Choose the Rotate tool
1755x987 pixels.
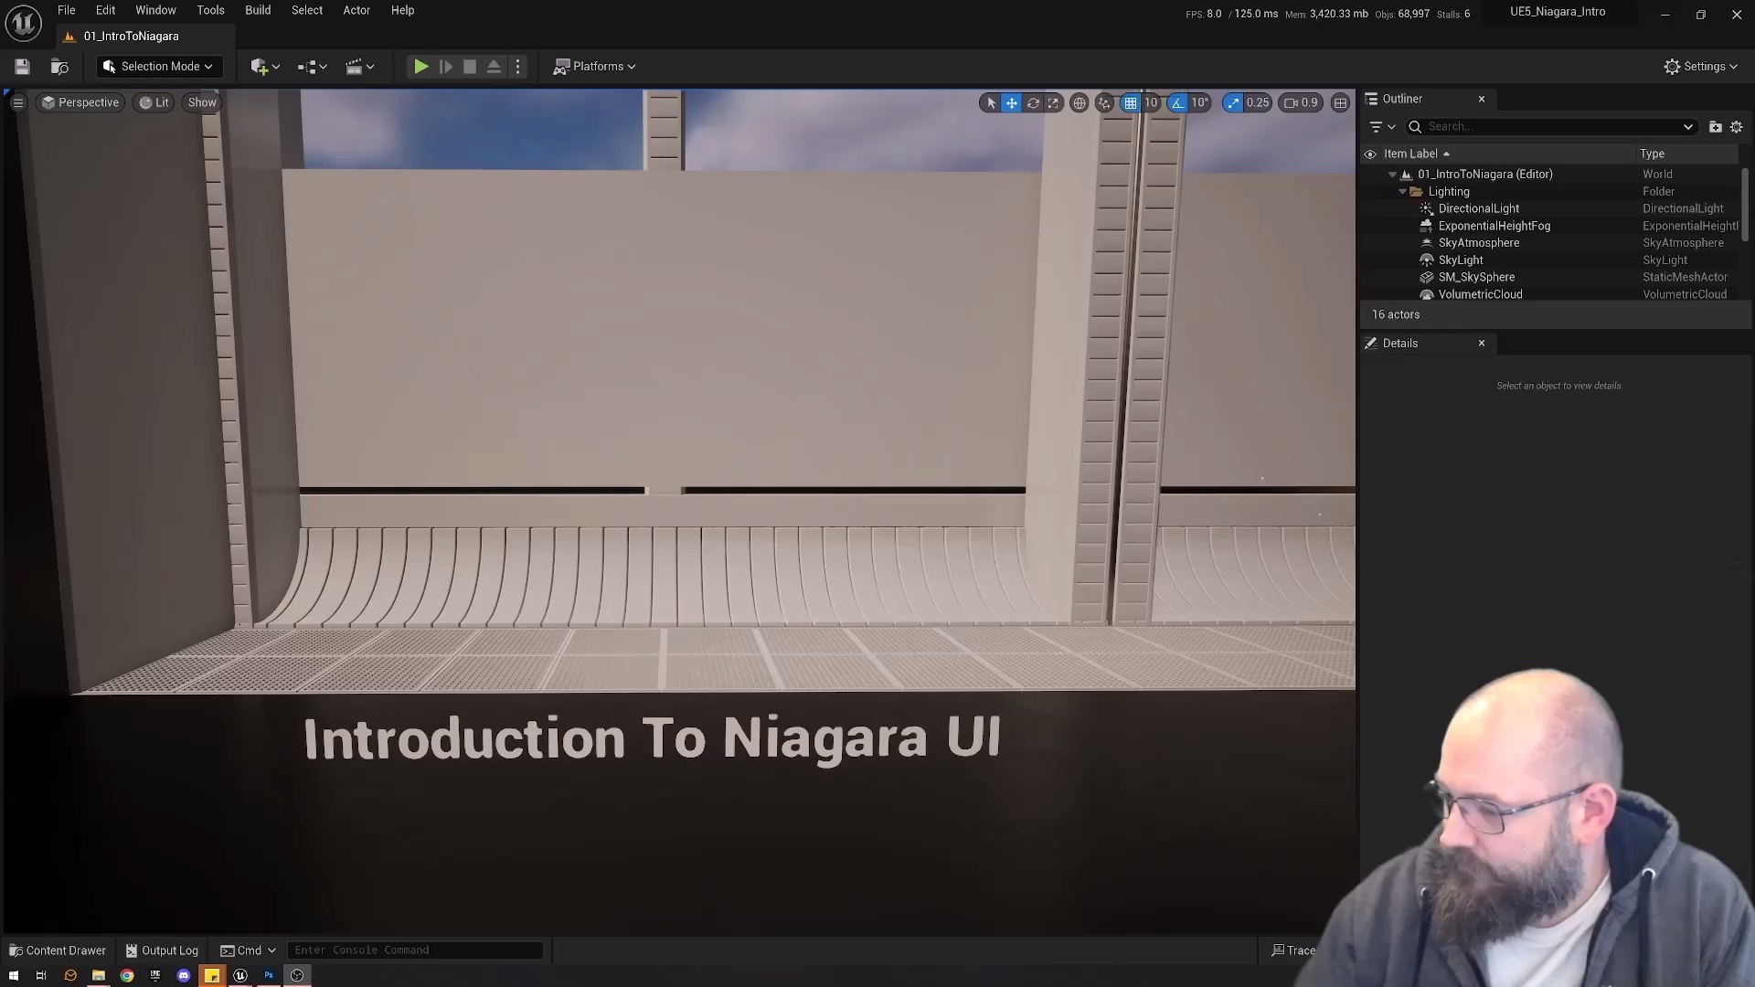click(x=1033, y=103)
